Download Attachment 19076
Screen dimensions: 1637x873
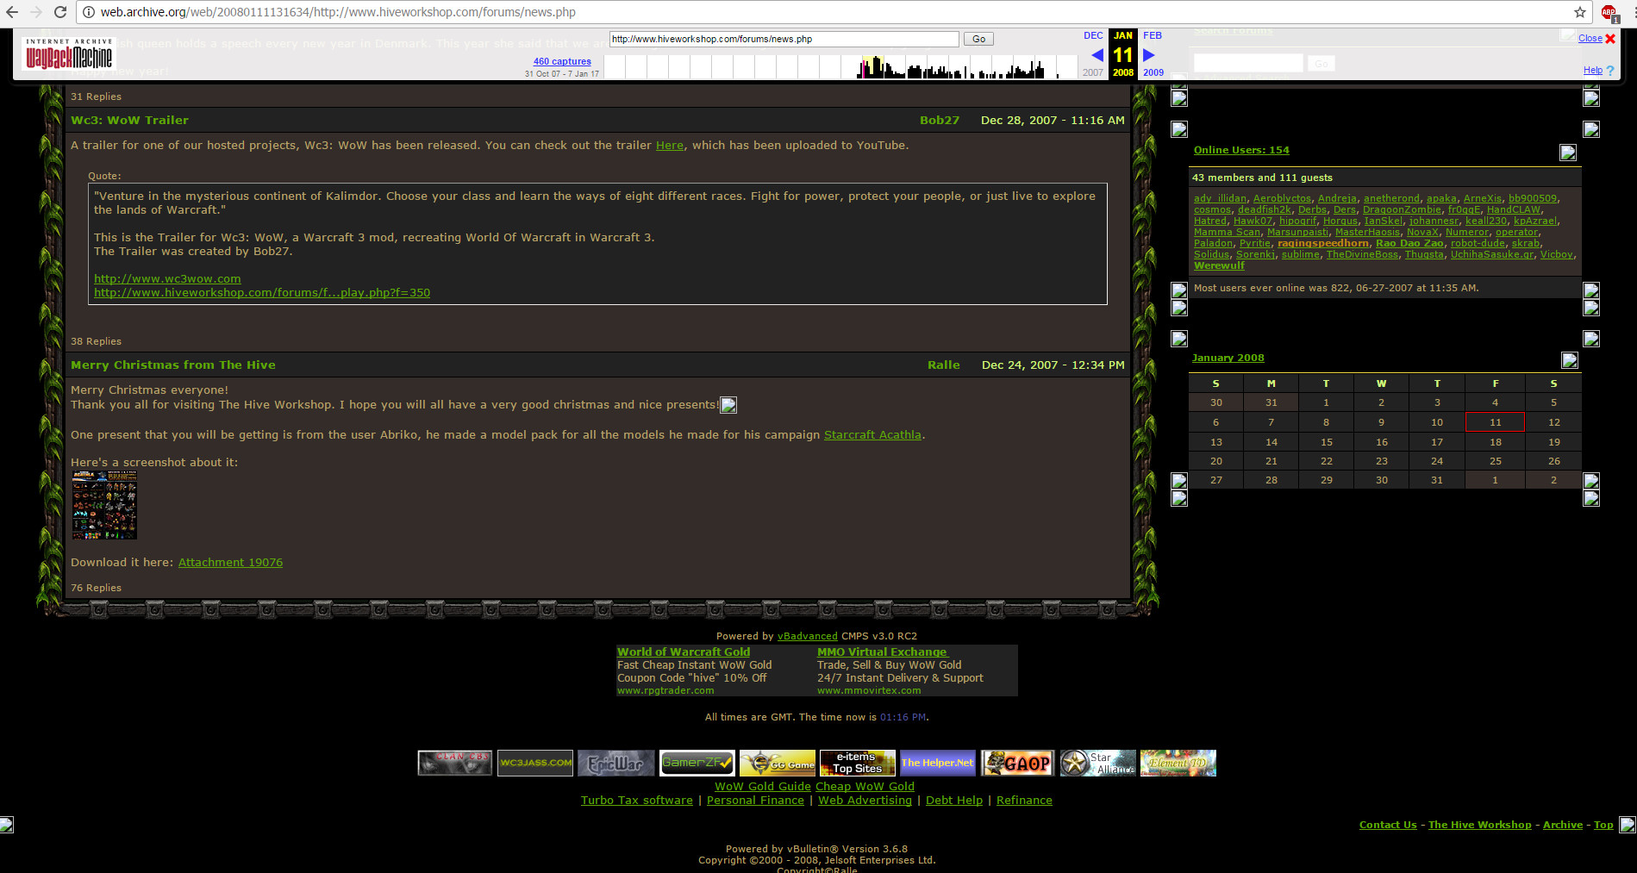[230, 563]
